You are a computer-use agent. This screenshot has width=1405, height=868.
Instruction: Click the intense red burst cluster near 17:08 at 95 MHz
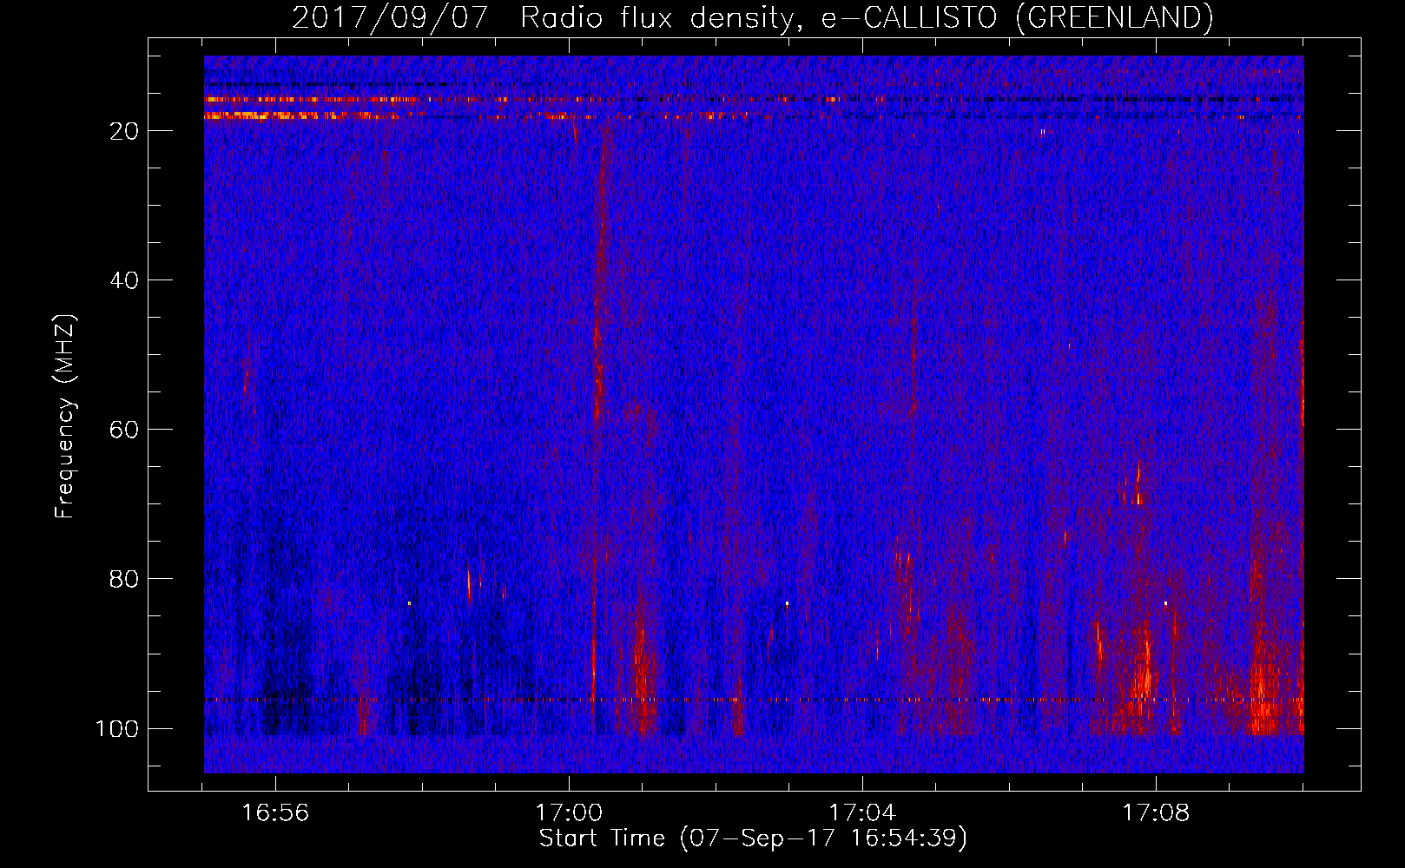[x=1144, y=668]
